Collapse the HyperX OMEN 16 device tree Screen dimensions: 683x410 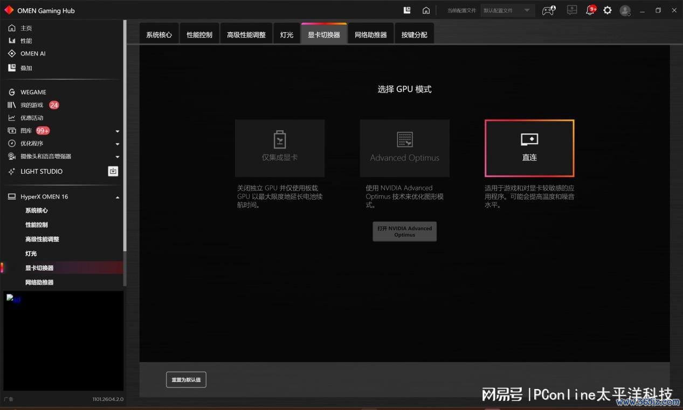[x=118, y=197]
